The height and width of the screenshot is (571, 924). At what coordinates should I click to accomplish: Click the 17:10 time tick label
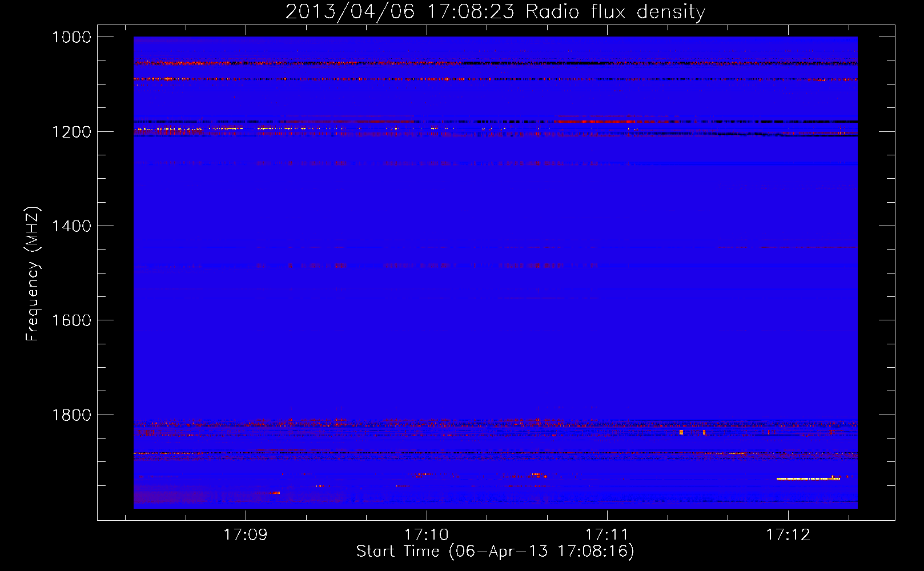click(427, 535)
